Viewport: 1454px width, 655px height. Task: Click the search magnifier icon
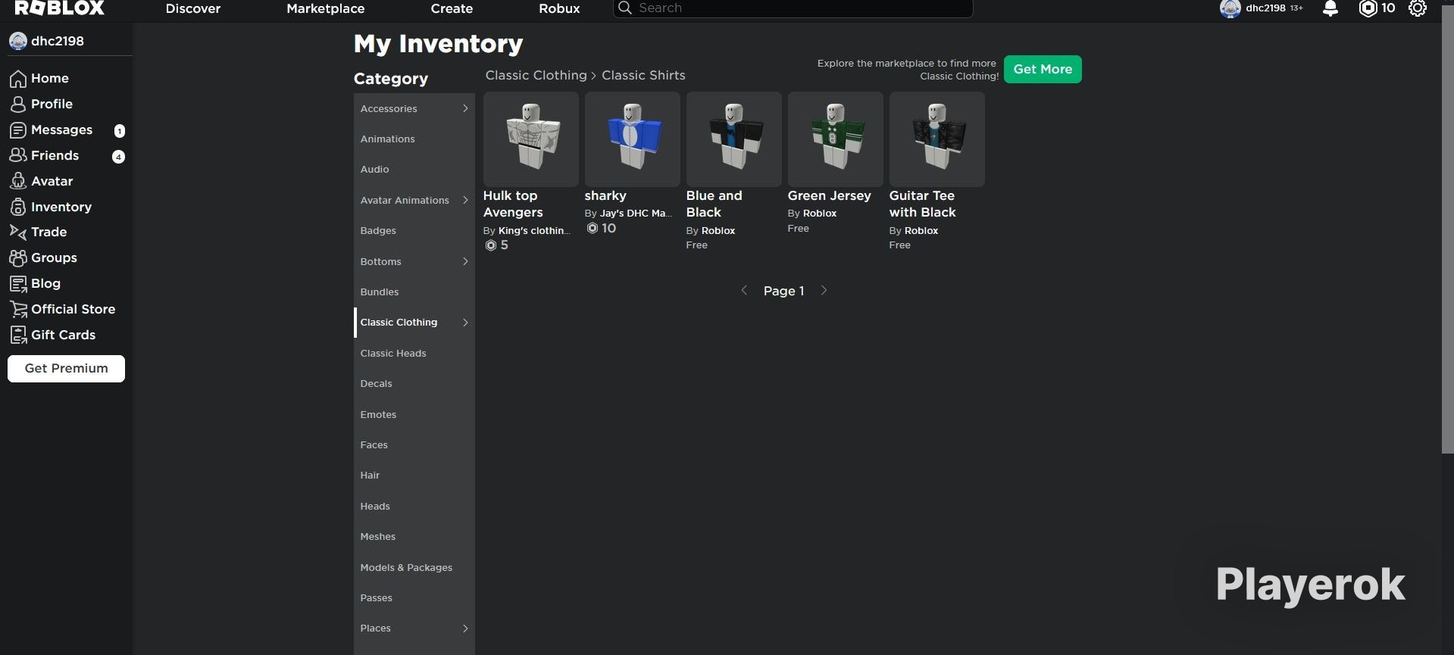(624, 8)
